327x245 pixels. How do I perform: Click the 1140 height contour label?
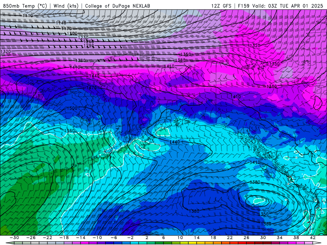tap(61, 23)
